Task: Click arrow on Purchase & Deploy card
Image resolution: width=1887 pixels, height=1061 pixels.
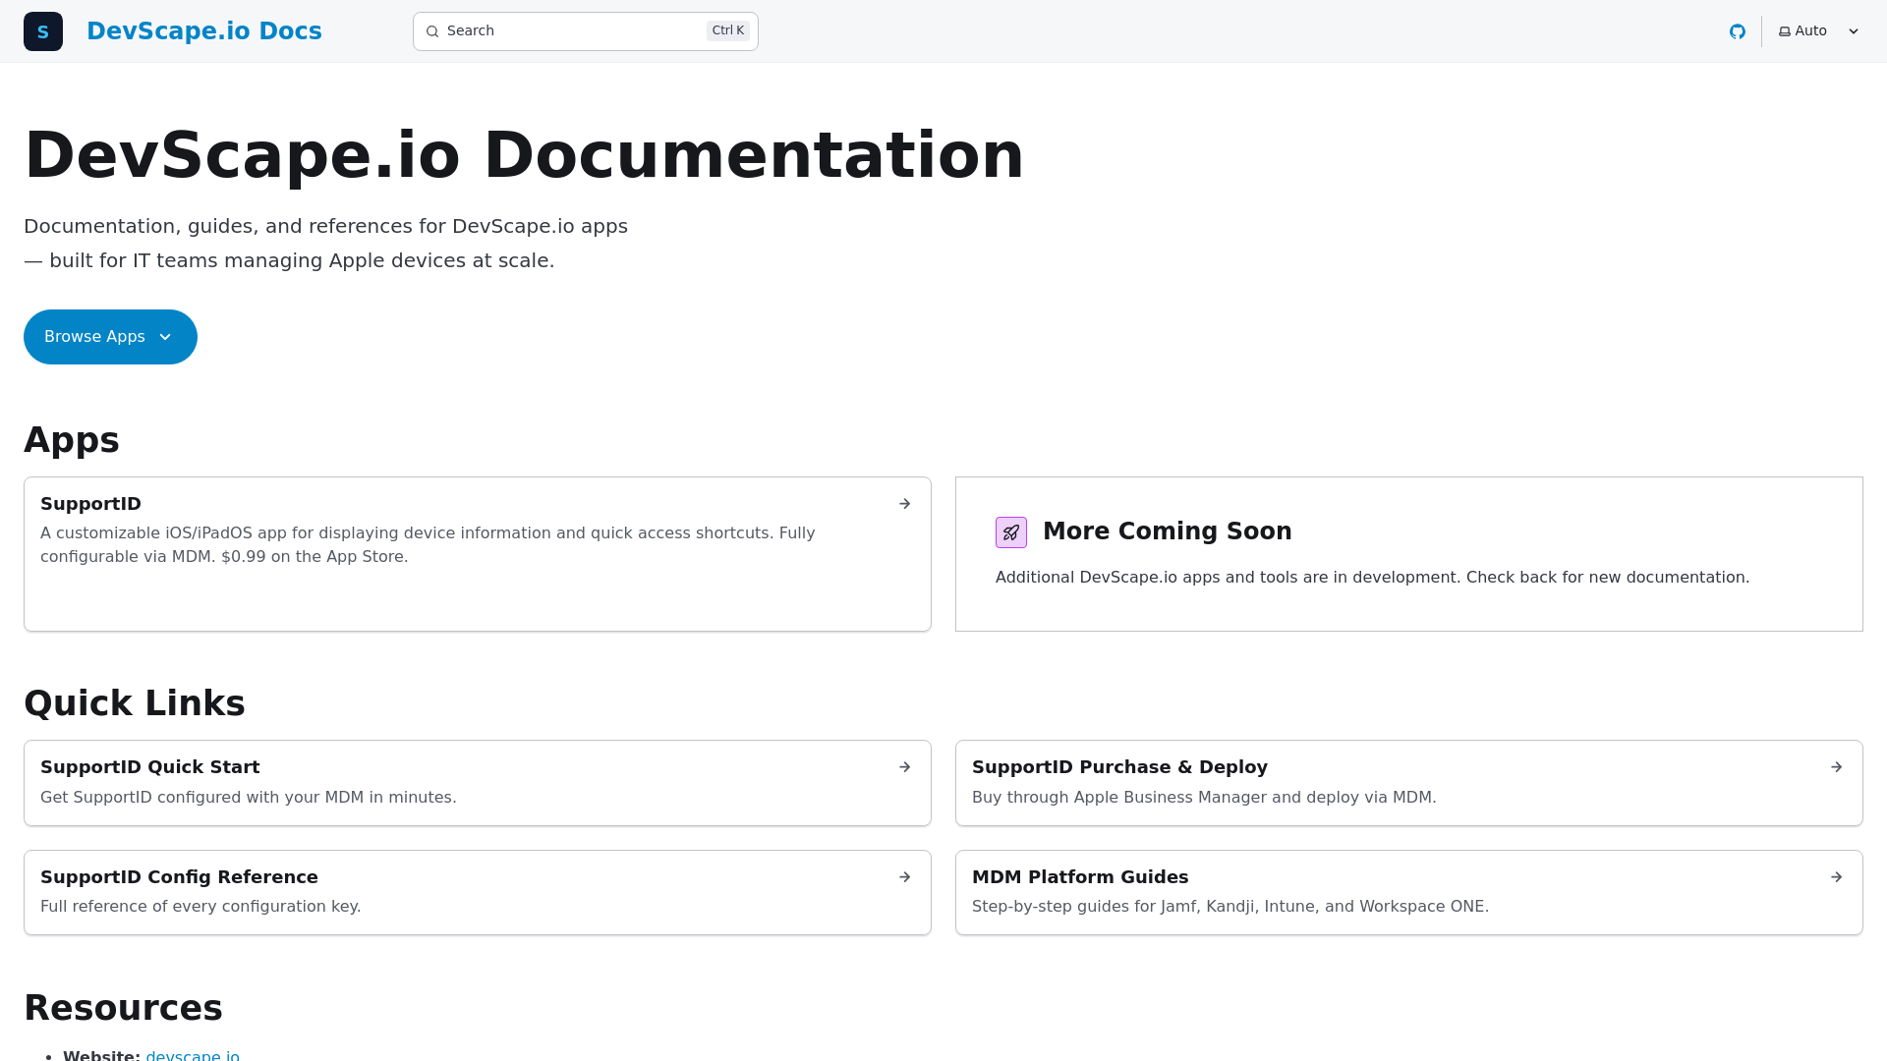Action: coord(1837,767)
